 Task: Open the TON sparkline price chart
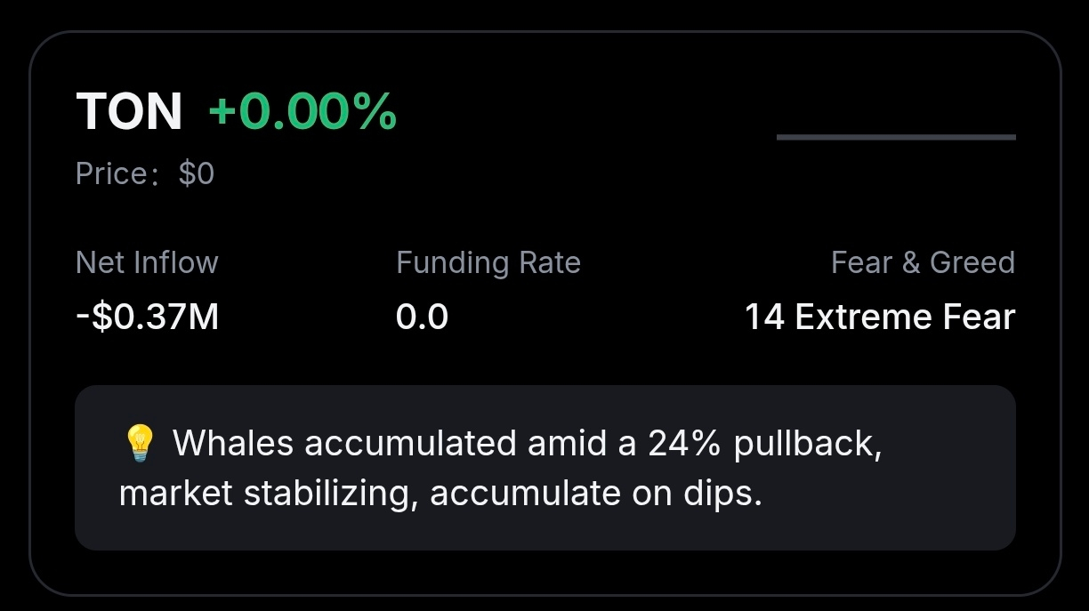click(x=896, y=138)
